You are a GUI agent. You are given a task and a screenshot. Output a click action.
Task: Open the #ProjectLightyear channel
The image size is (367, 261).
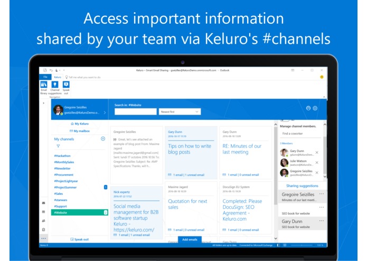point(66,181)
